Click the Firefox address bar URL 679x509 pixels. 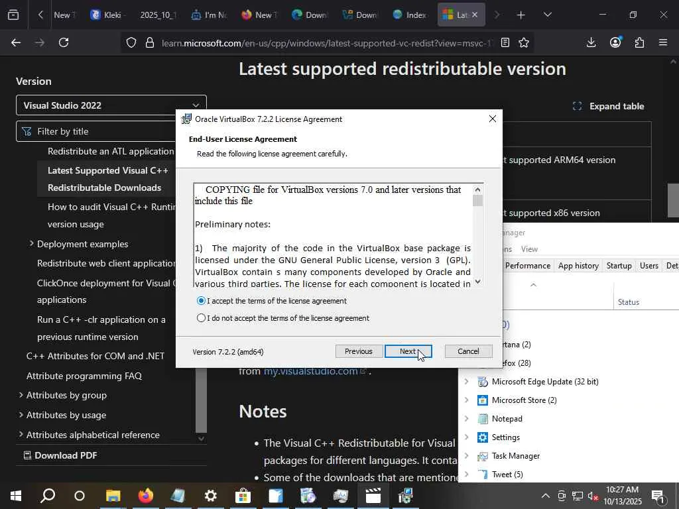pyautogui.click(x=326, y=43)
